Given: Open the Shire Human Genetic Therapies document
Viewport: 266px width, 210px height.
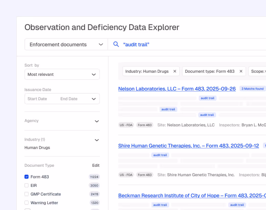Looking at the screenshot, I should [x=189, y=146].
